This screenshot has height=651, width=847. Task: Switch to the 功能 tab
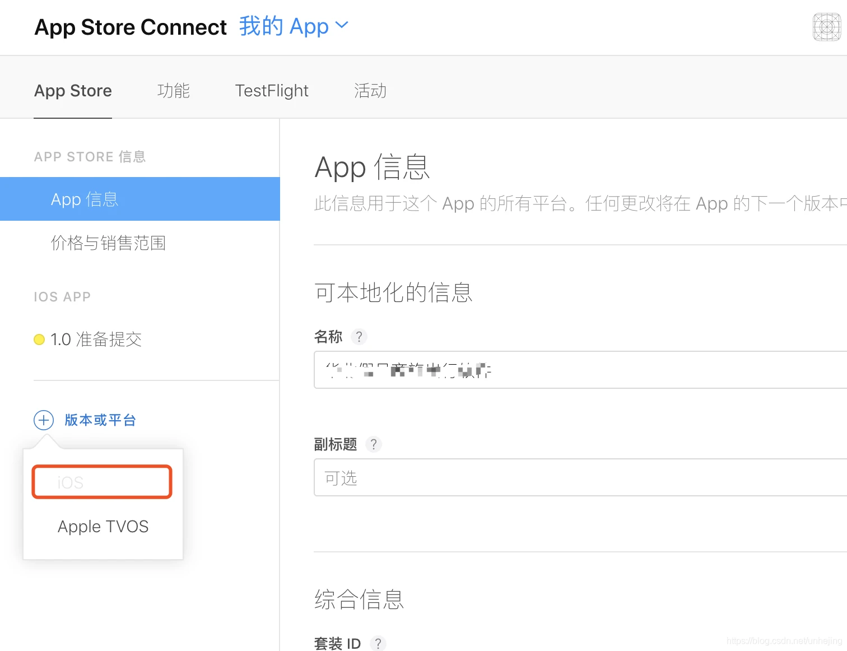174,91
